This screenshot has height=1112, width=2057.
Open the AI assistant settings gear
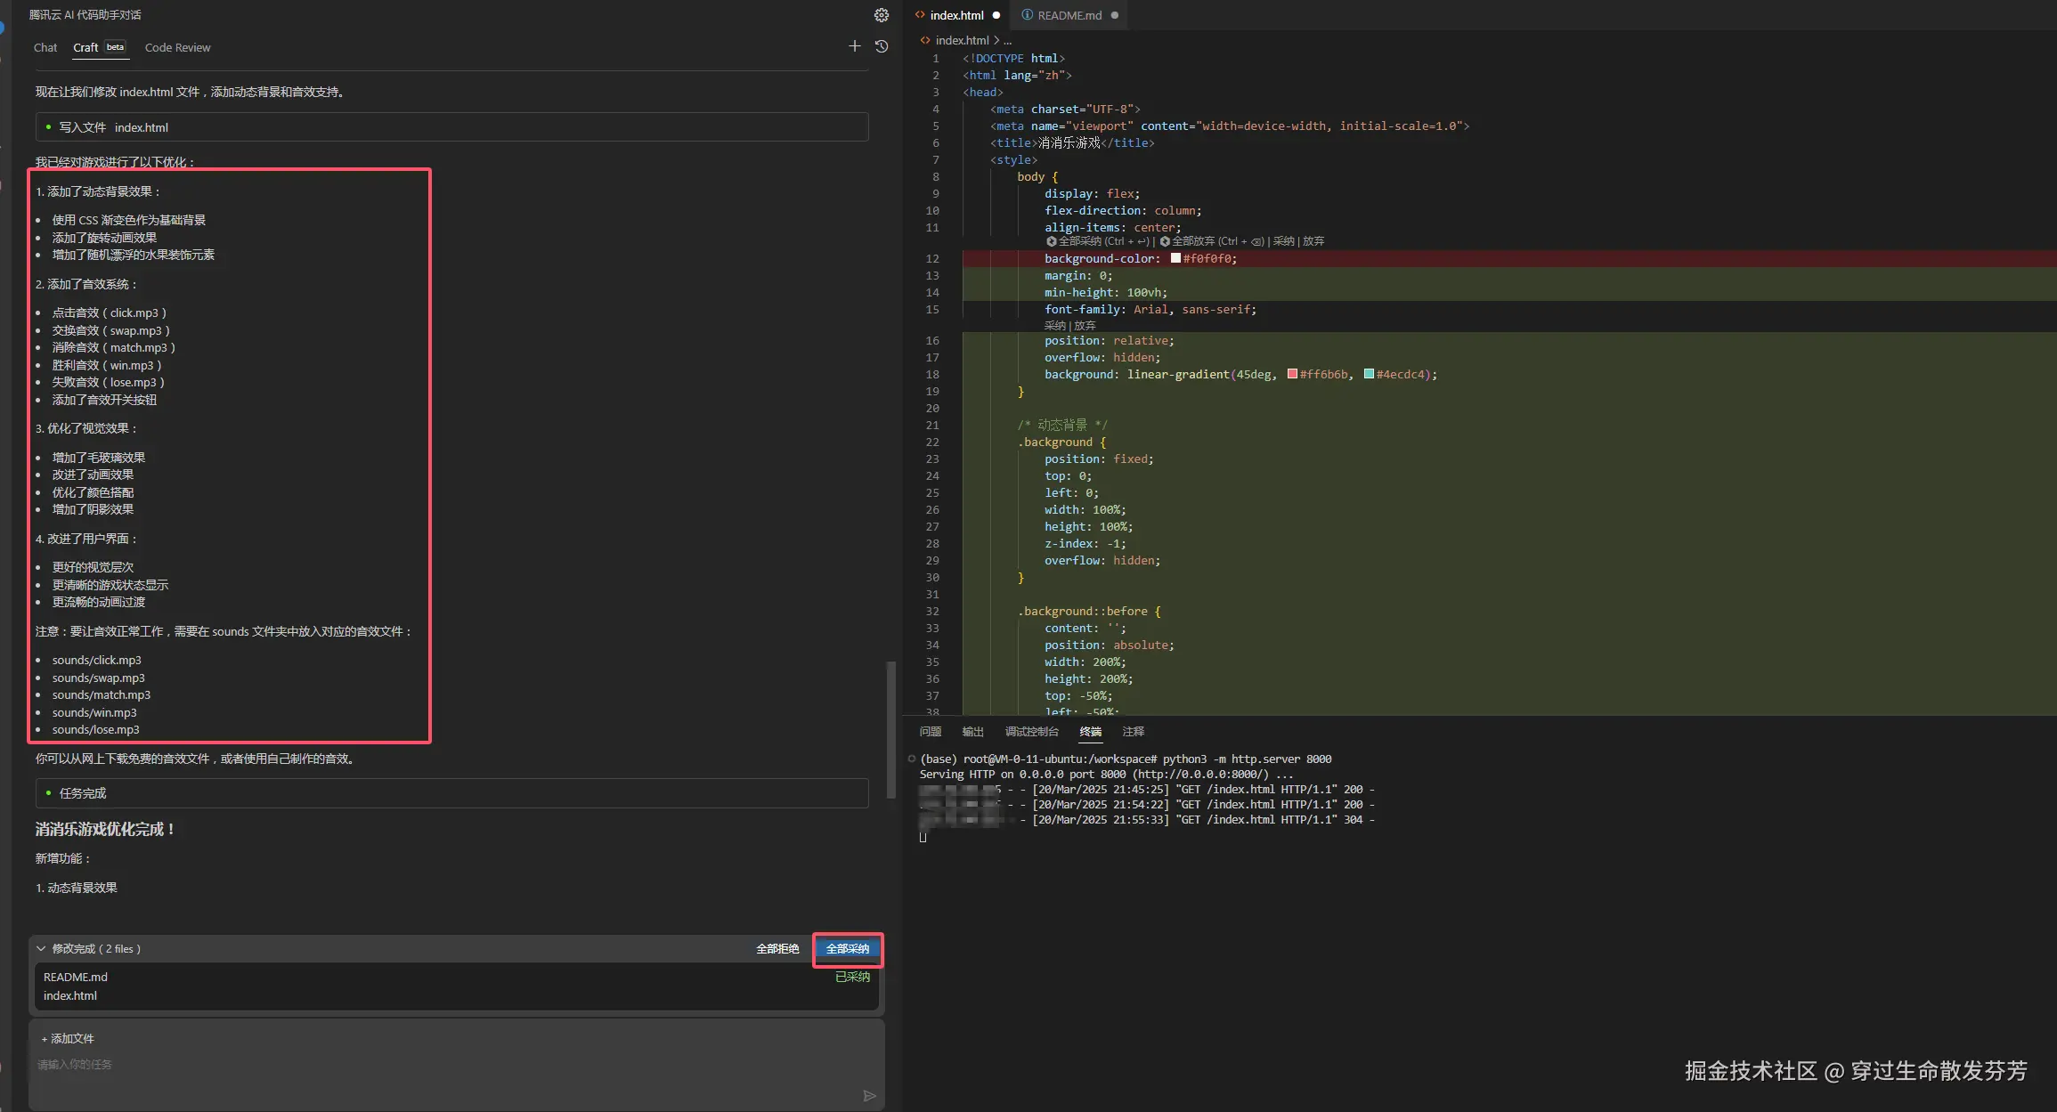point(881,15)
